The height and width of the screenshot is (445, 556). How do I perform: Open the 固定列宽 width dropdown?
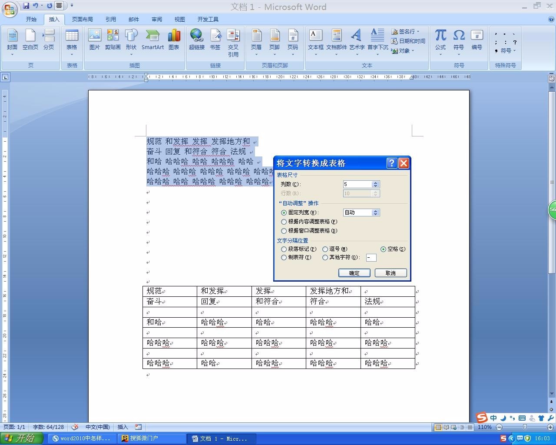[376, 213]
